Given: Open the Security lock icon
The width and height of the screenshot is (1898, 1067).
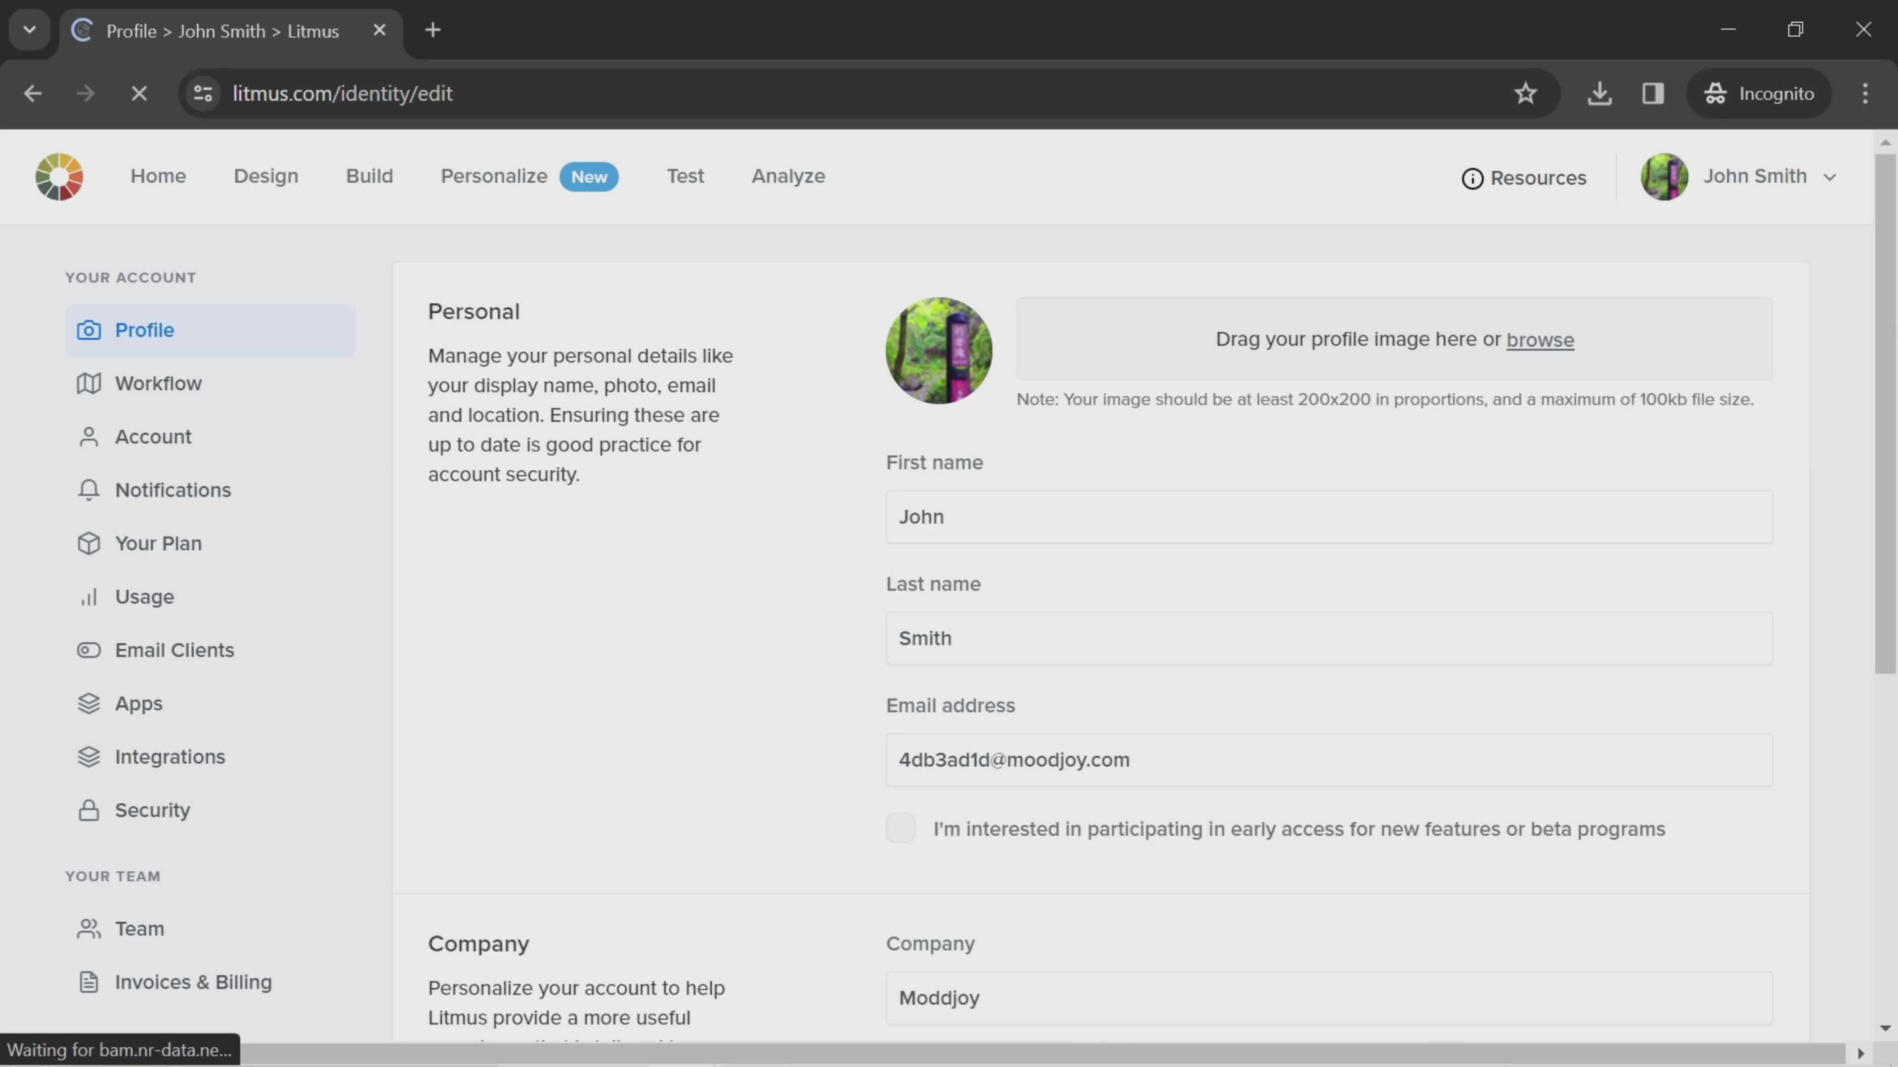Looking at the screenshot, I should pos(88,810).
